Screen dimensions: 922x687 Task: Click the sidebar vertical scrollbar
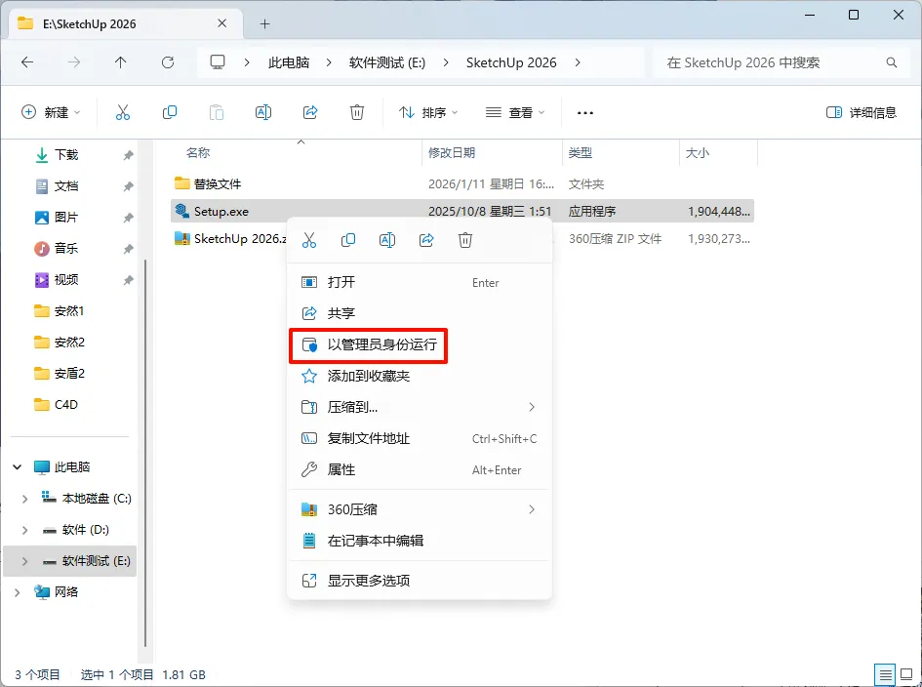(x=145, y=453)
